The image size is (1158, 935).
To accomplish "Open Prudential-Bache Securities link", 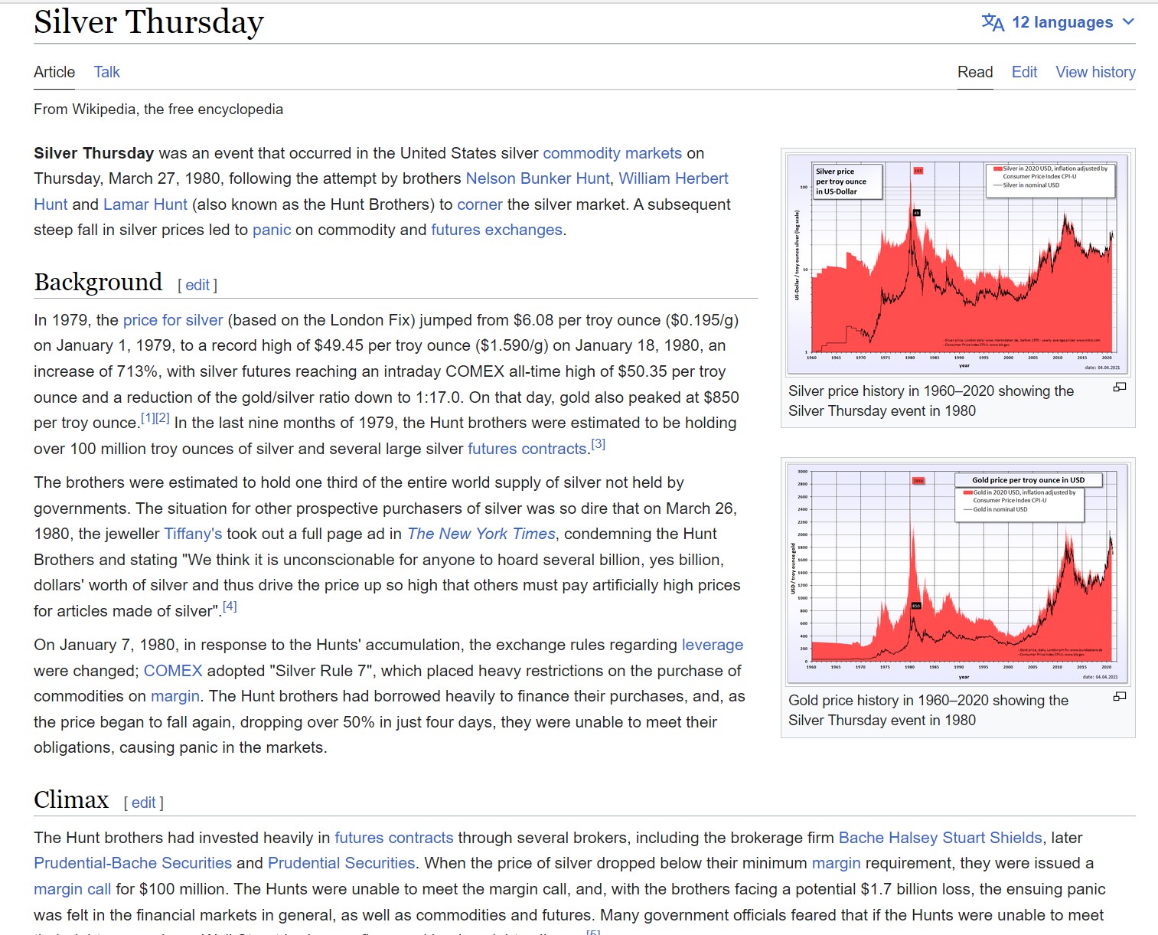I will tap(132, 863).
